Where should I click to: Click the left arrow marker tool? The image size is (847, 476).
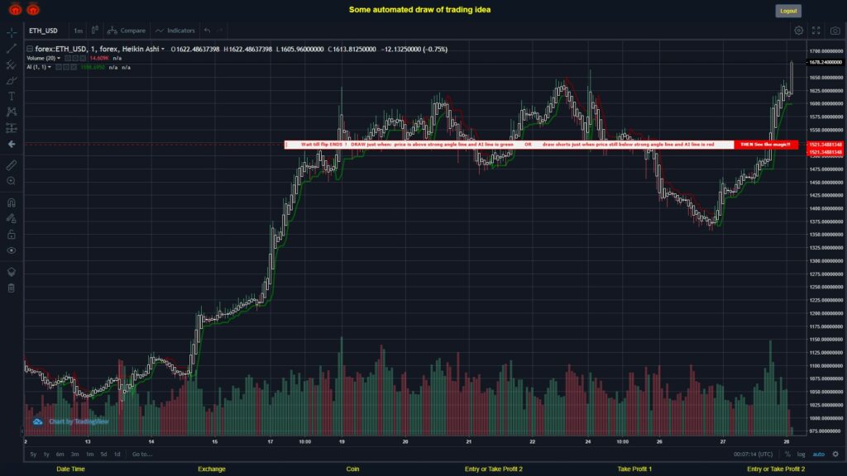[12, 144]
